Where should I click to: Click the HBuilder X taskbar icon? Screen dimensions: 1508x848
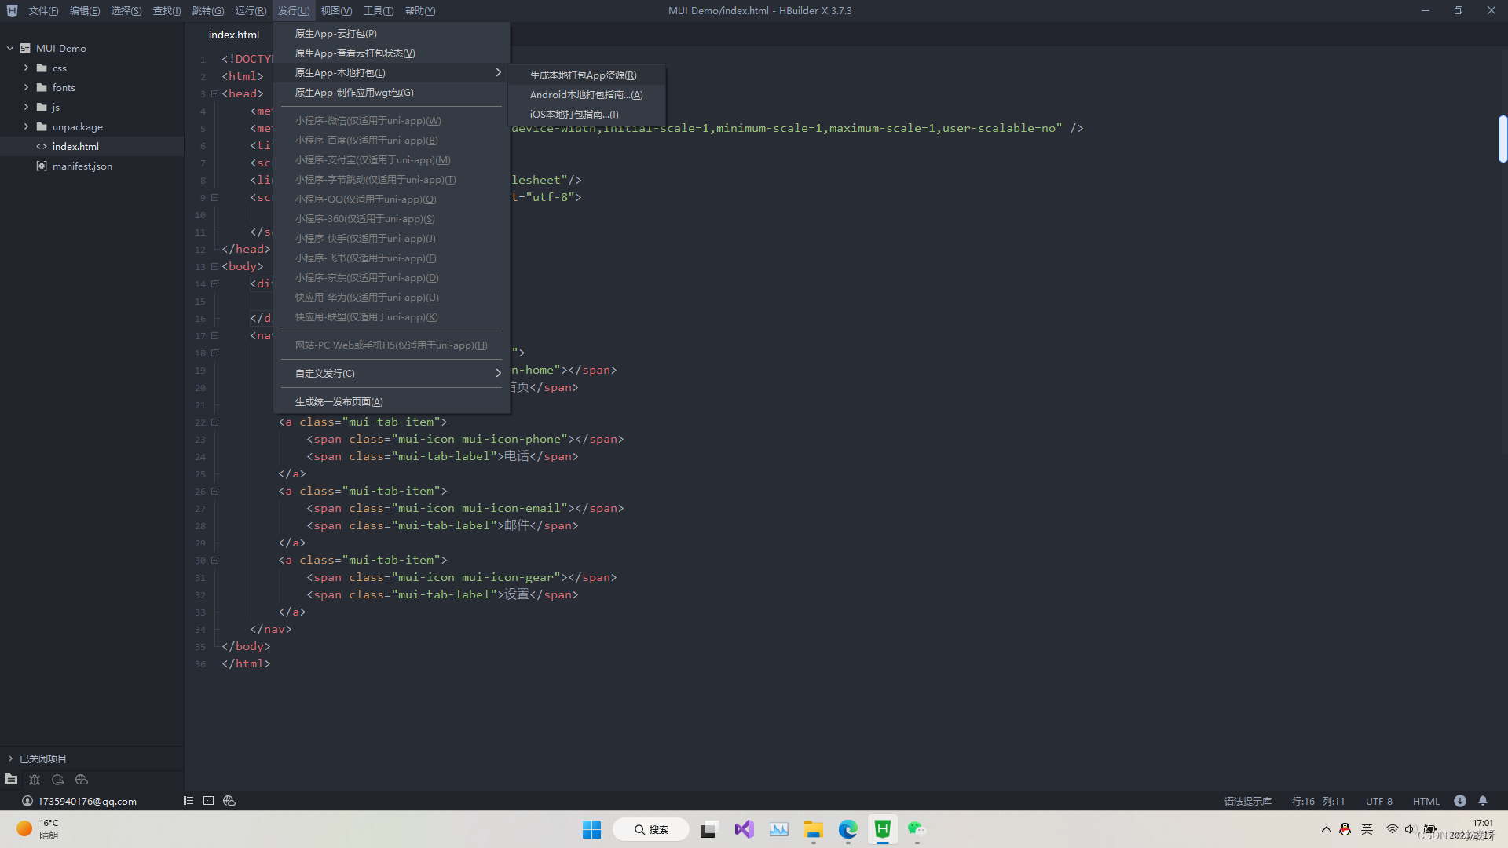[883, 829]
